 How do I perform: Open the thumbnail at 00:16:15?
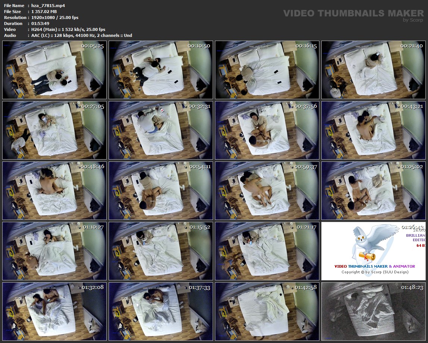tap(268, 70)
